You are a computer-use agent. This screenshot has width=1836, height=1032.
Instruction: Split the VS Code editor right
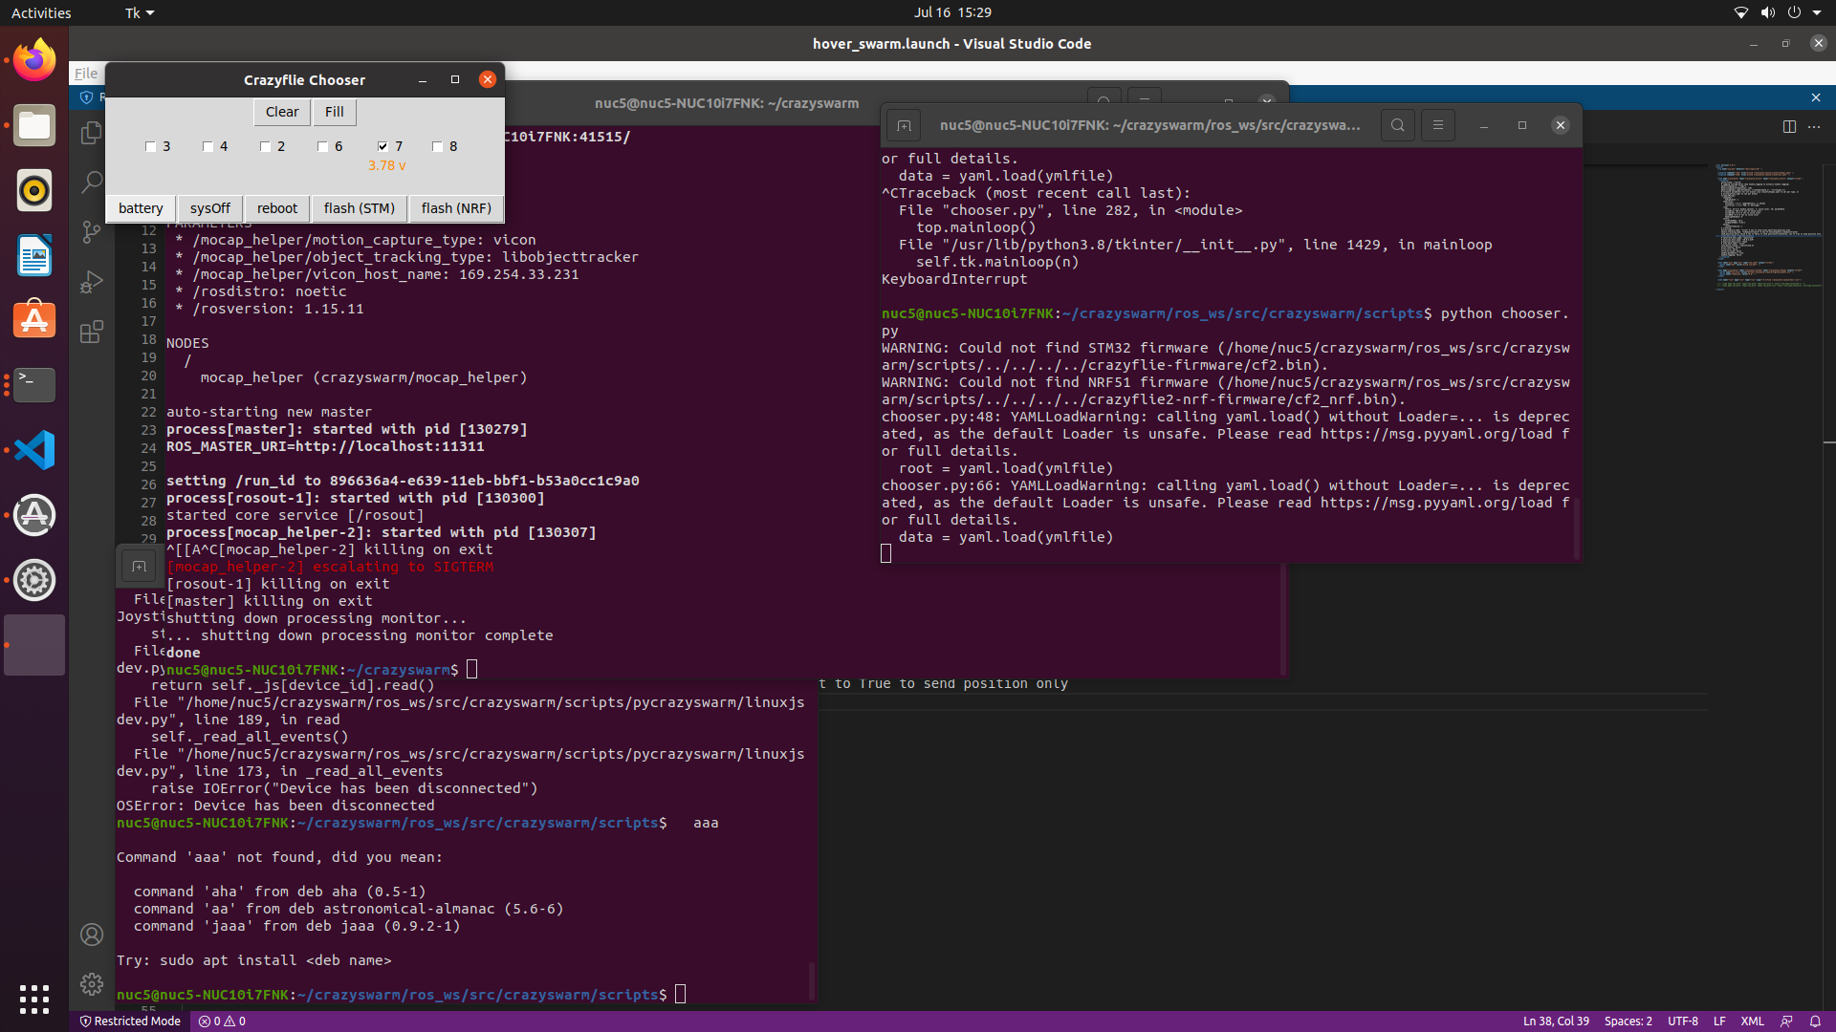pos(1789,126)
